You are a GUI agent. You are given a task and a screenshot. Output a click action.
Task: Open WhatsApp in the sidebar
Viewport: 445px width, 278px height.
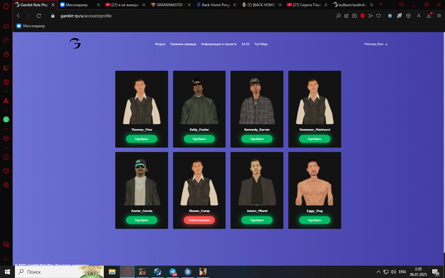pos(6,120)
